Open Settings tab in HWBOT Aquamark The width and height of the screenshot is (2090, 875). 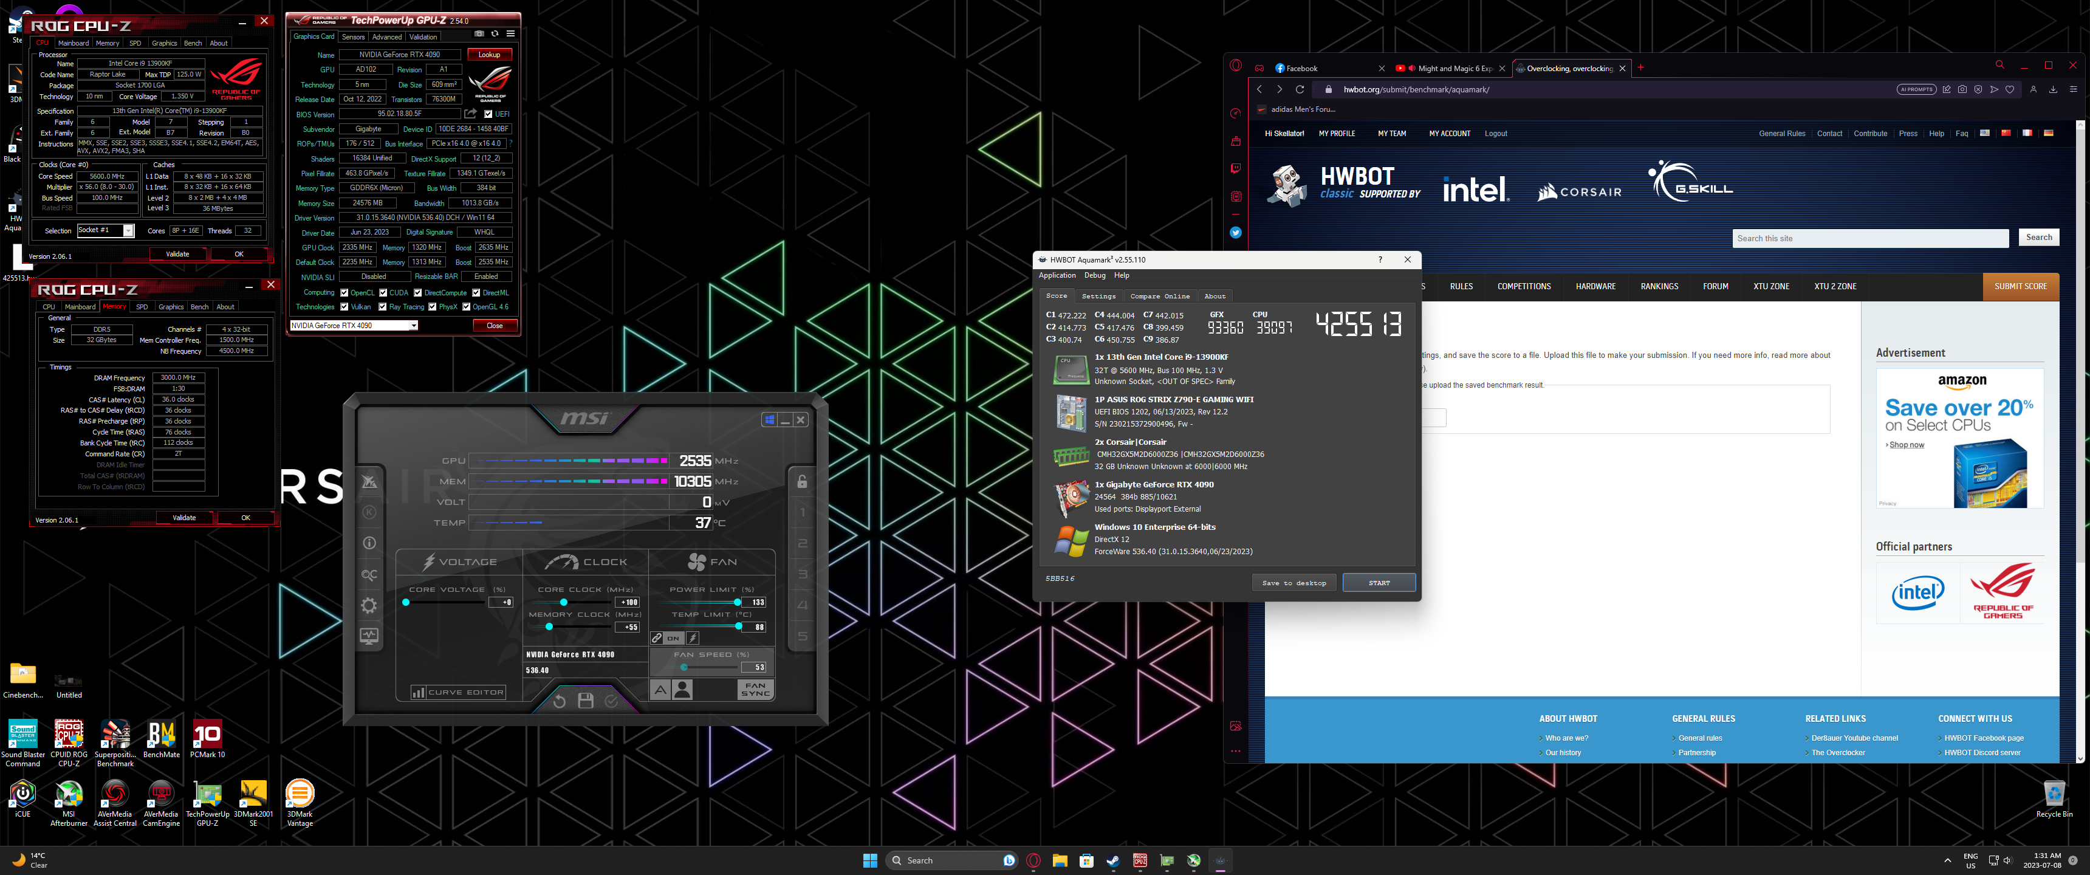coord(1098,297)
